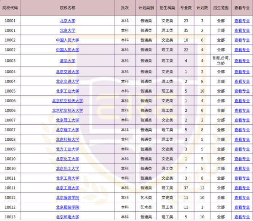Open 北京交通大学 link in the 理工类 row
The image size is (253, 221).
tap(67, 81)
